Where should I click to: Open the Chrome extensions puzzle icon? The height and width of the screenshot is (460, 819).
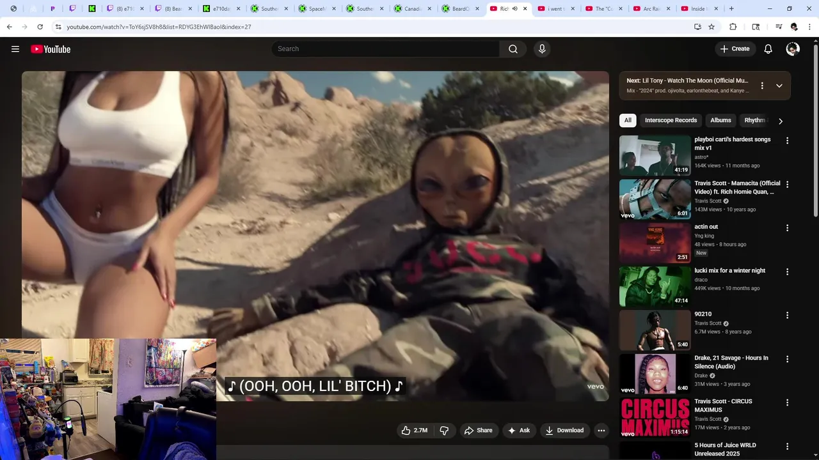(x=733, y=27)
